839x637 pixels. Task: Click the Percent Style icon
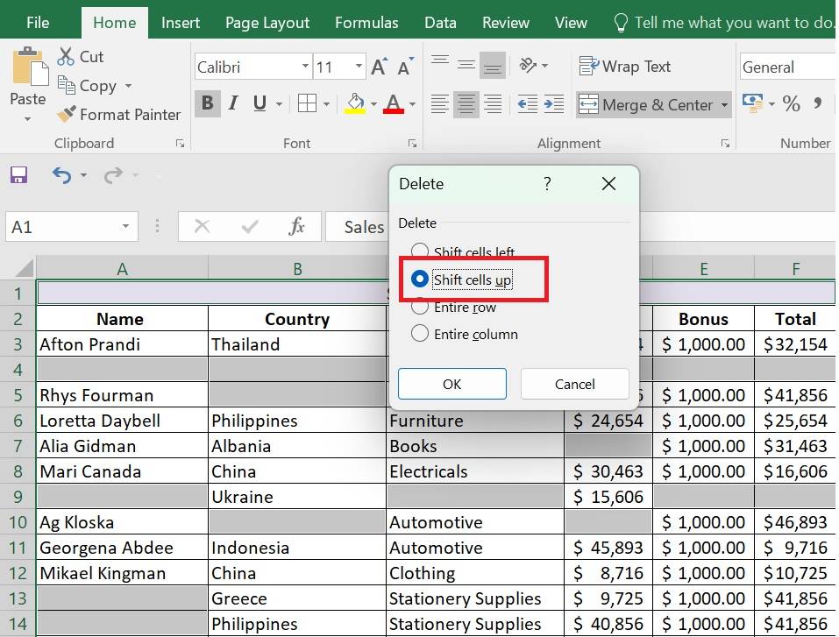tap(792, 104)
